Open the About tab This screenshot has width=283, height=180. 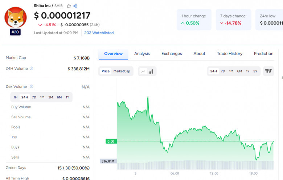coord(200,54)
